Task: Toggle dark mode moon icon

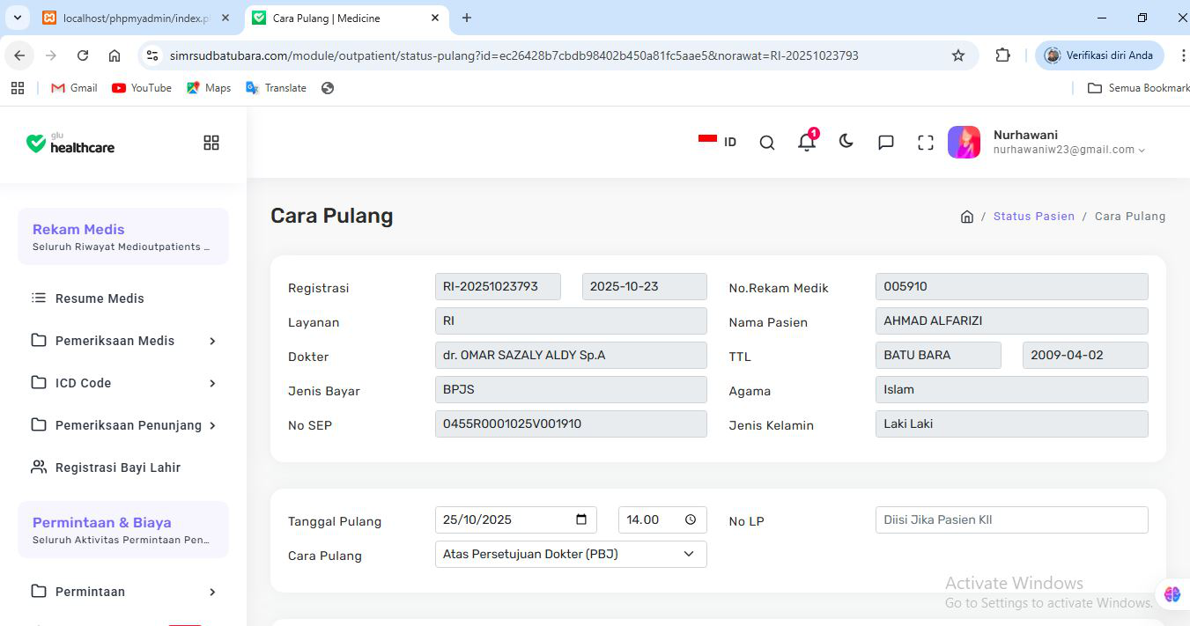Action: [846, 142]
